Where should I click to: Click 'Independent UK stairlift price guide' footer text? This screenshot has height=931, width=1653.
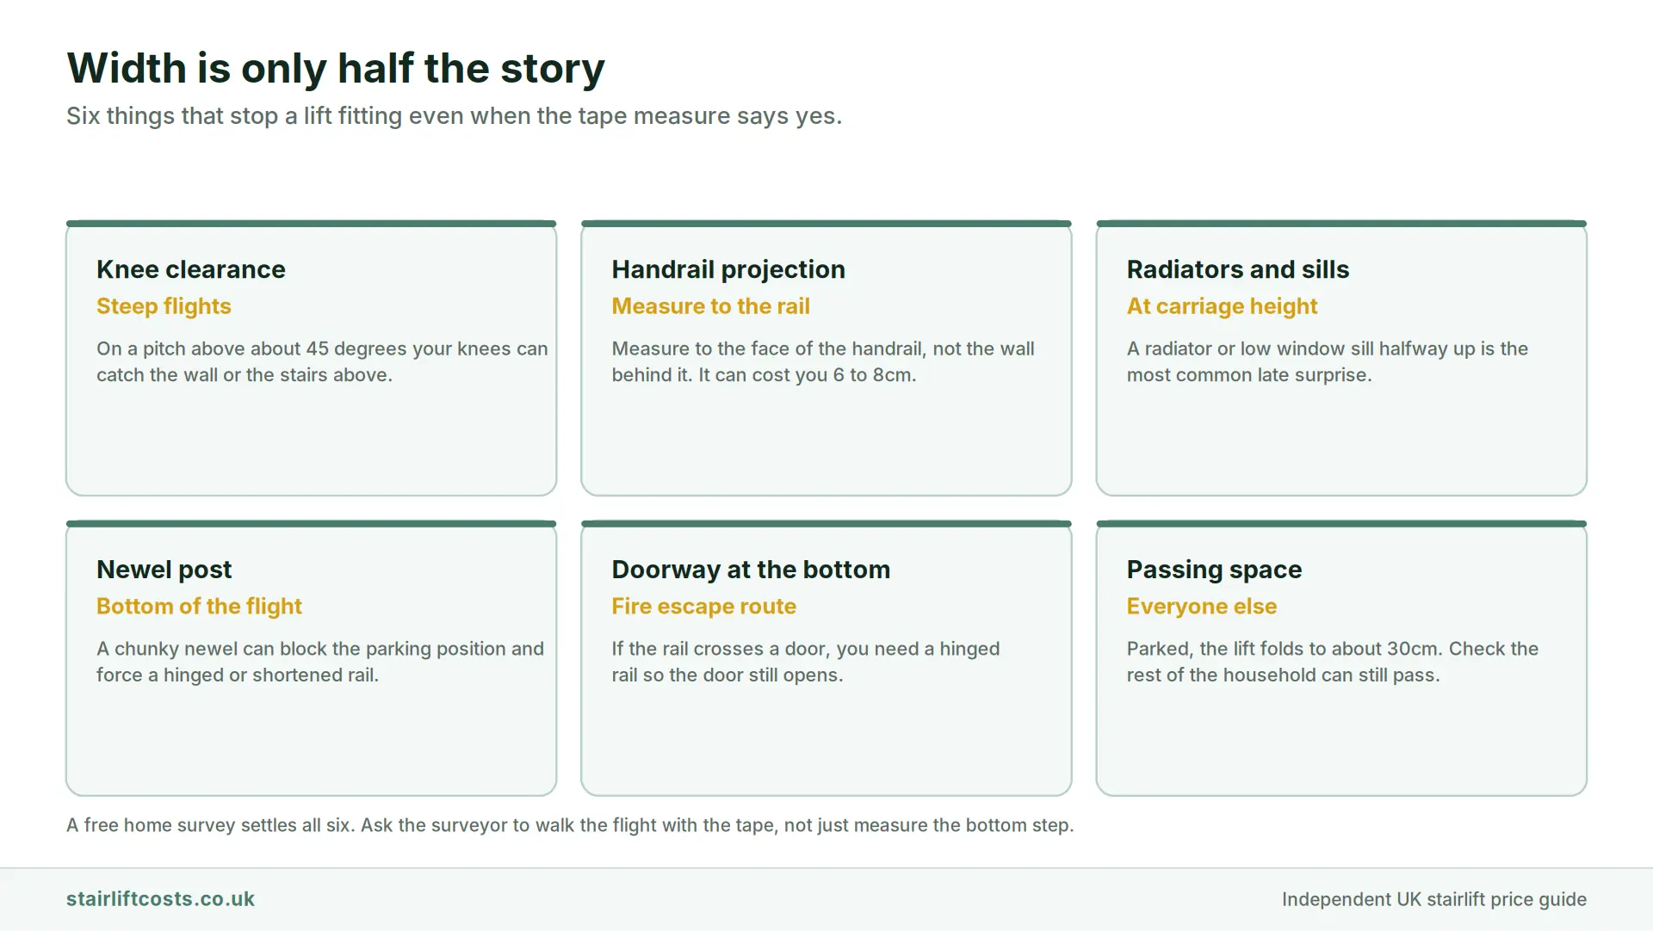[x=1433, y=899]
